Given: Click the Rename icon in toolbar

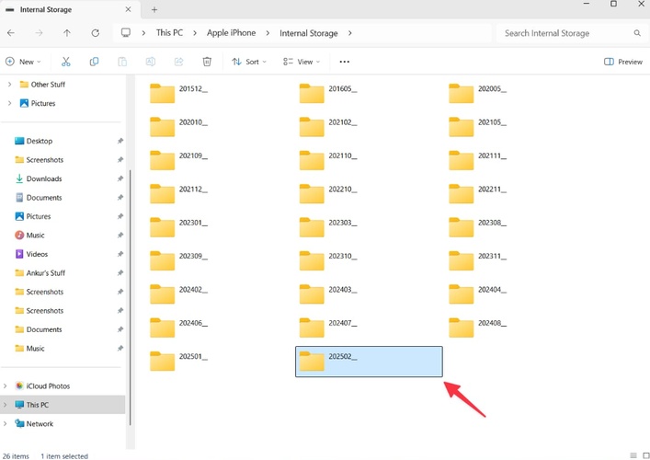Looking at the screenshot, I should coord(151,62).
